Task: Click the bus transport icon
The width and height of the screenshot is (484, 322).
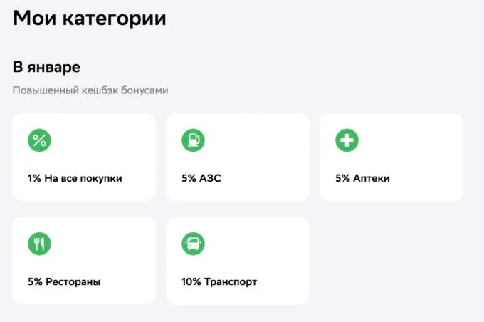Action: (193, 244)
